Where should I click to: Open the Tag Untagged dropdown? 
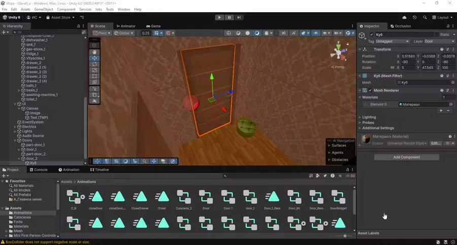coord(393,42)
